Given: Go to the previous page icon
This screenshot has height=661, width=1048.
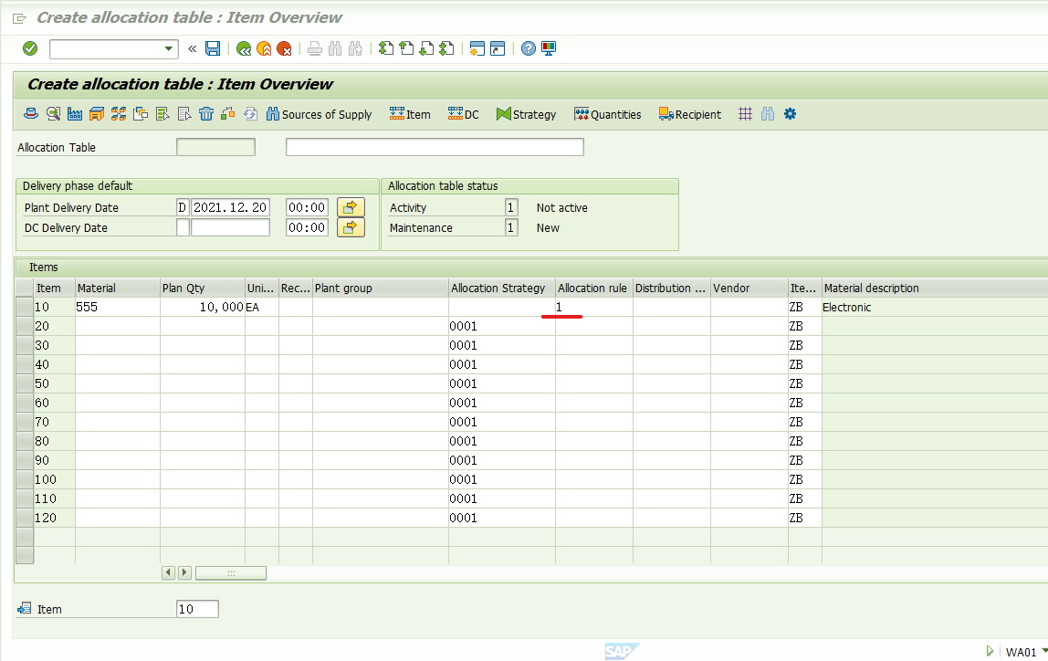Looking at the screenshot, I should click(x=405, y=48).
